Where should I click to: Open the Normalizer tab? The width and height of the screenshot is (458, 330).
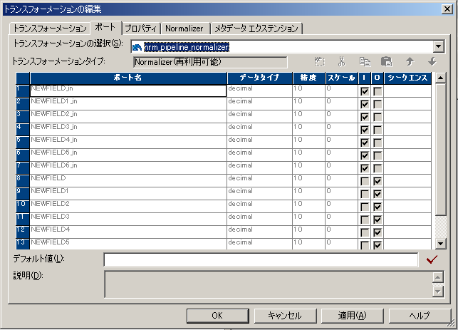pyautogui.click(x=185, y=29)
